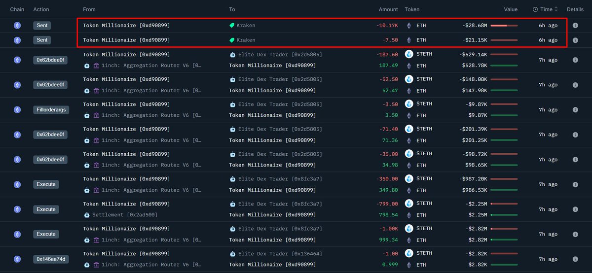The width and height of the screenshot is (592, 273).
Task: Click the Value column header
Action: click(x=511, y=9)
